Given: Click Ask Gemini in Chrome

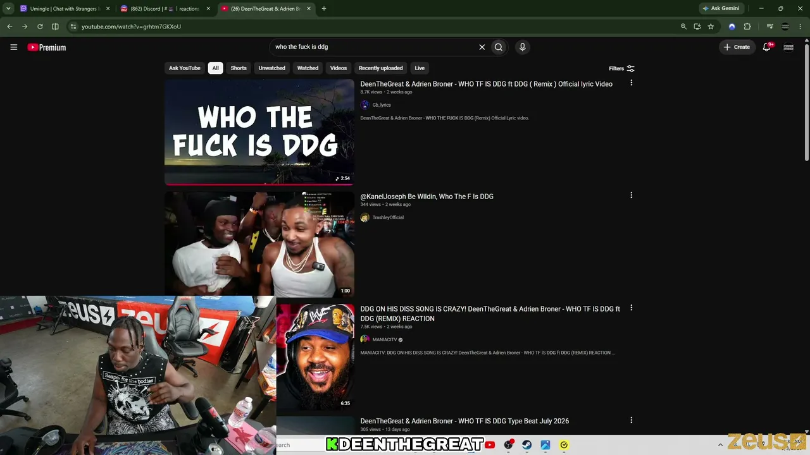Looking at the screenshot, I should pyautogui.click(x=721, y=9).
